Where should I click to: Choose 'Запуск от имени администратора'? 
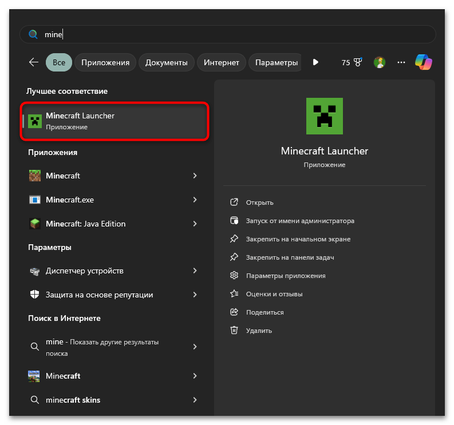coord(300,221)
